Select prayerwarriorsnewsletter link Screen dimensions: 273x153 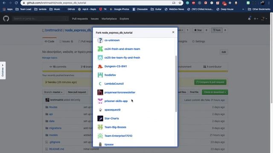(x=120, y=92)
